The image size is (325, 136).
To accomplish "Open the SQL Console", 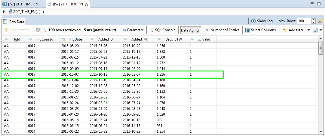I will click(162, 30).
